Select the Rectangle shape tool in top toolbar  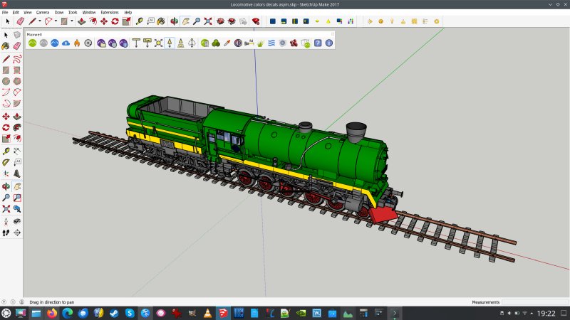pyautogui.click(x=64, y=21)
